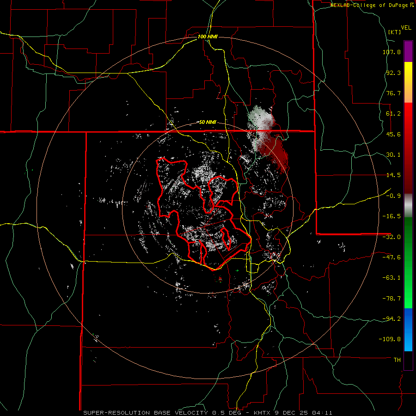Click the red segment of velocity color bar
Image resolution: width=416 pixels, height=416 pixels.
coord(408,148)
